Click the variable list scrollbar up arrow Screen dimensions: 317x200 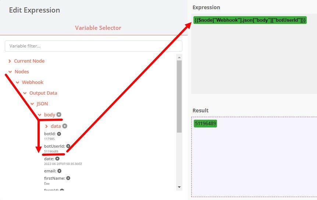(x=179, y=57)
